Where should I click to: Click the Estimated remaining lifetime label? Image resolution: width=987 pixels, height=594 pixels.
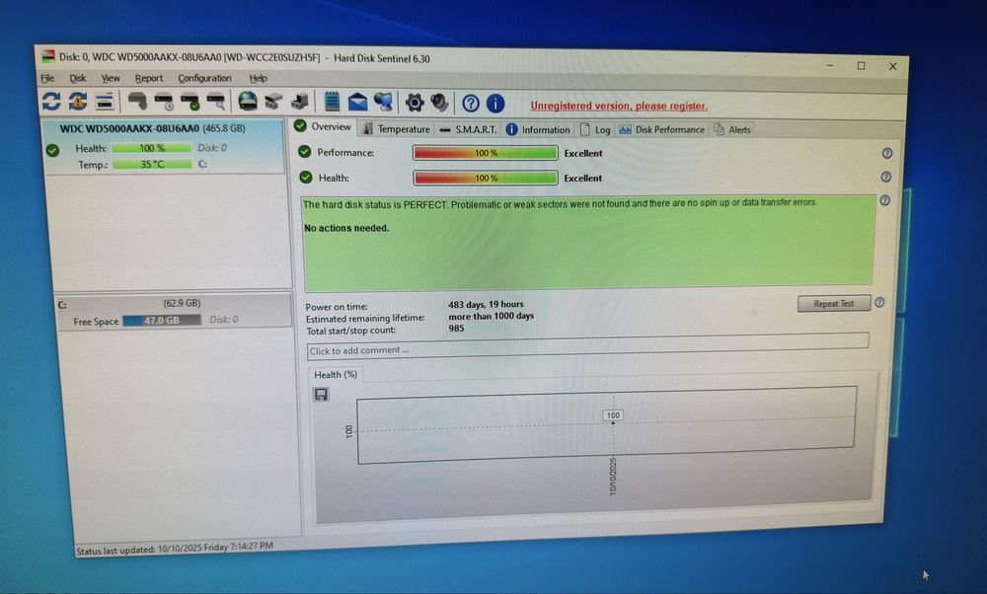(365, 319)
